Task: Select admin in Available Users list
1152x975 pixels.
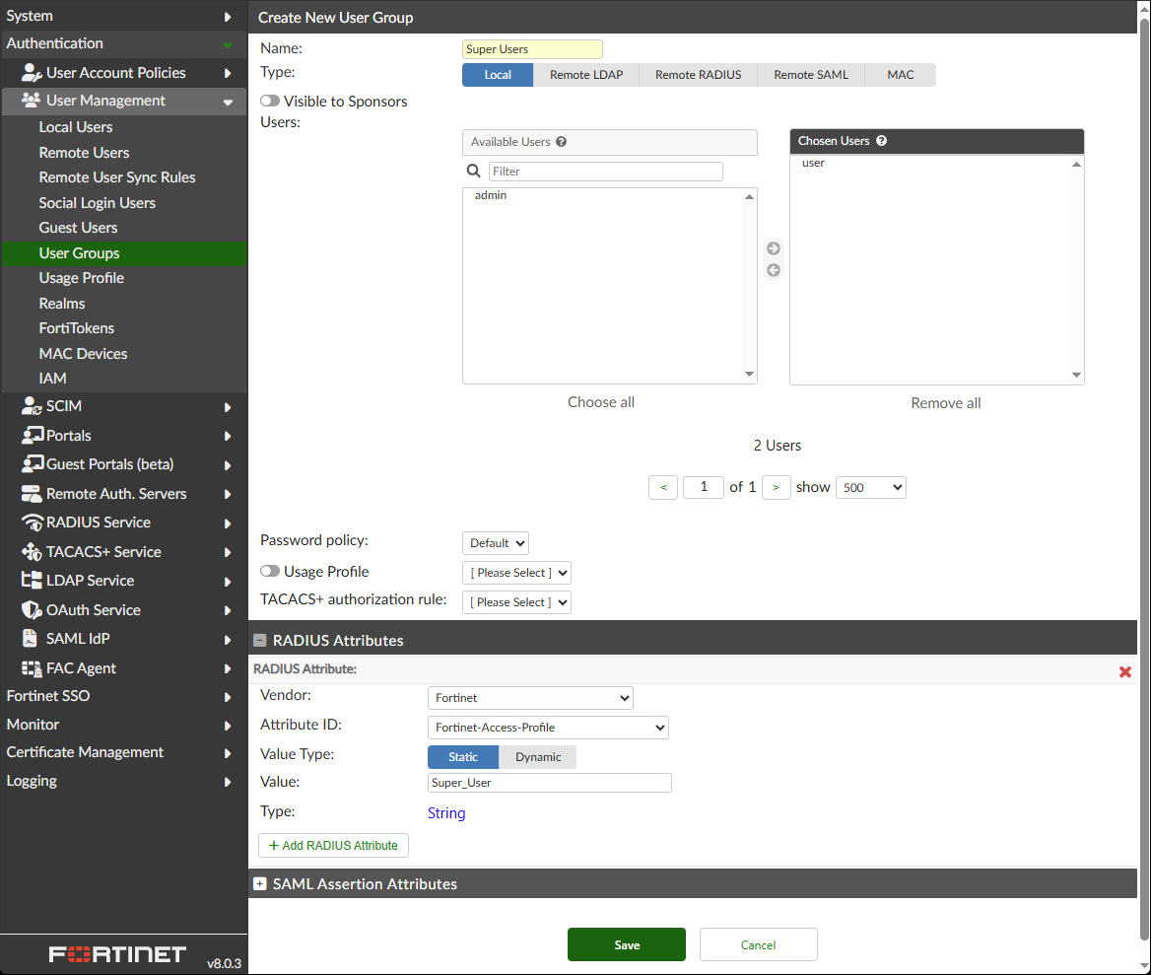Action: pos(491,195)
